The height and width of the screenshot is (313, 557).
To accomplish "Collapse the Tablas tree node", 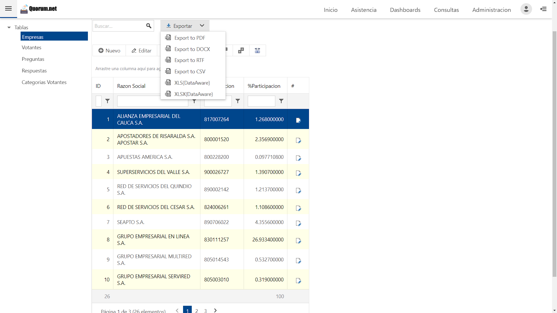I will point(9,28).
